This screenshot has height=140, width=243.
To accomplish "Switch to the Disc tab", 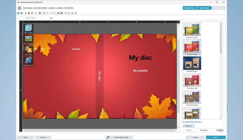I will point(51,18).
